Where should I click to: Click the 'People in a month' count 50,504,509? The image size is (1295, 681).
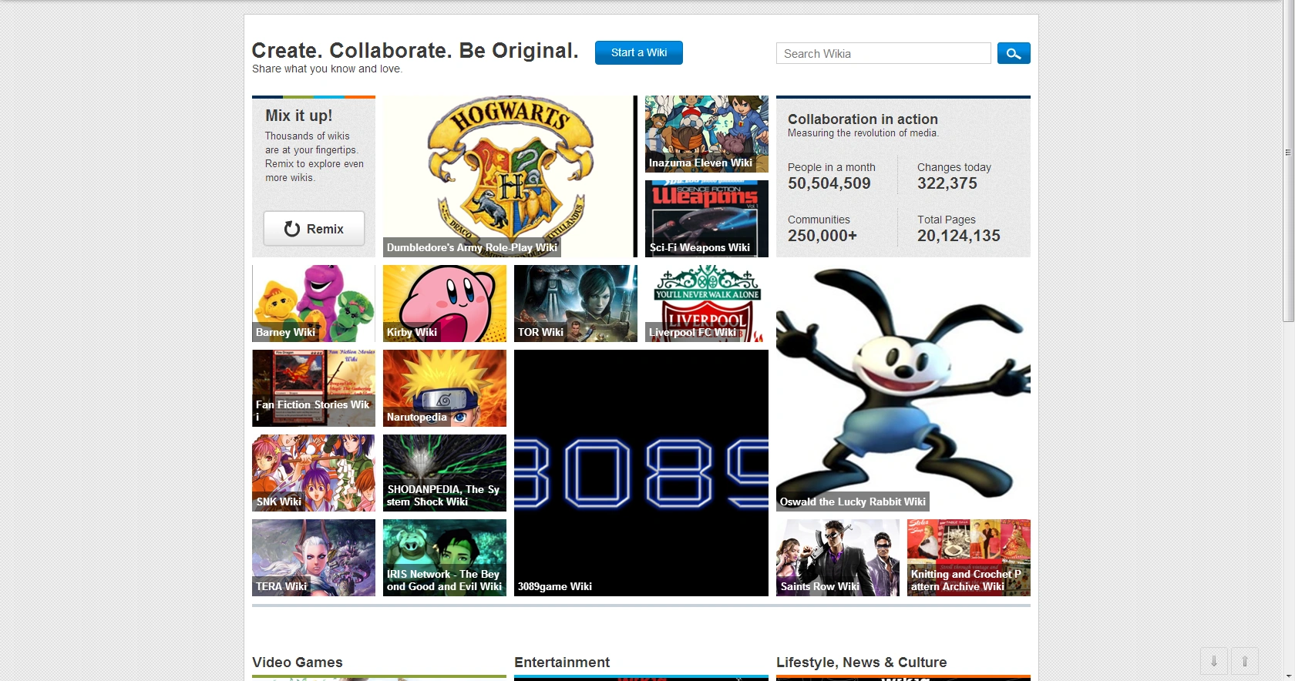(829, 183)
